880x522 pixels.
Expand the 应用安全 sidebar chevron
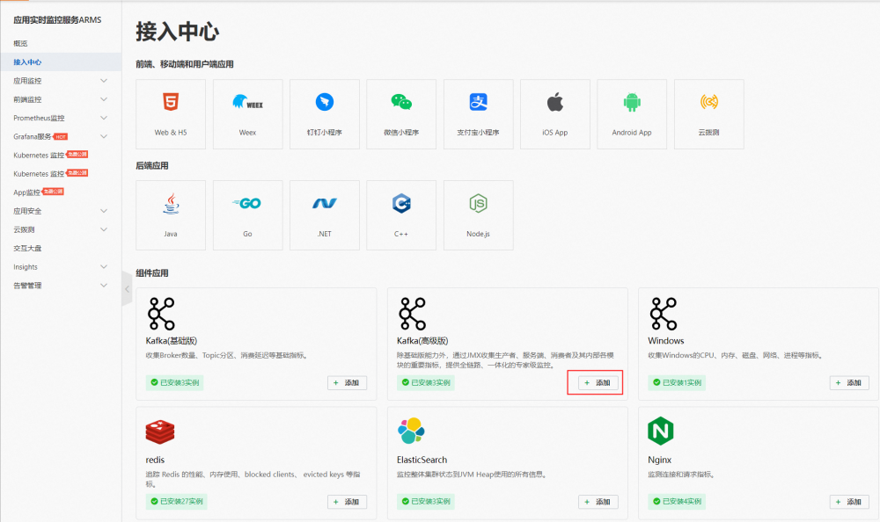tap(104, 211)
